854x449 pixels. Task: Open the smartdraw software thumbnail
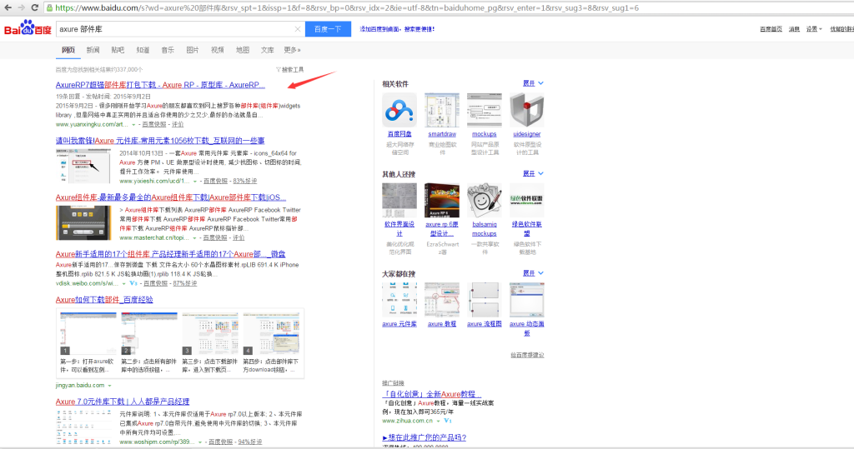coord(442,110)
